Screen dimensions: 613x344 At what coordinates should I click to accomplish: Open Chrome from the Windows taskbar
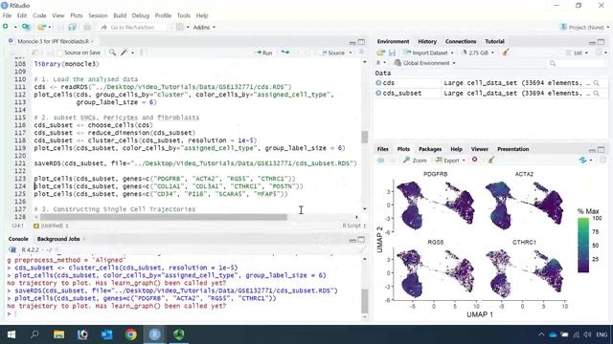(131, 334)
